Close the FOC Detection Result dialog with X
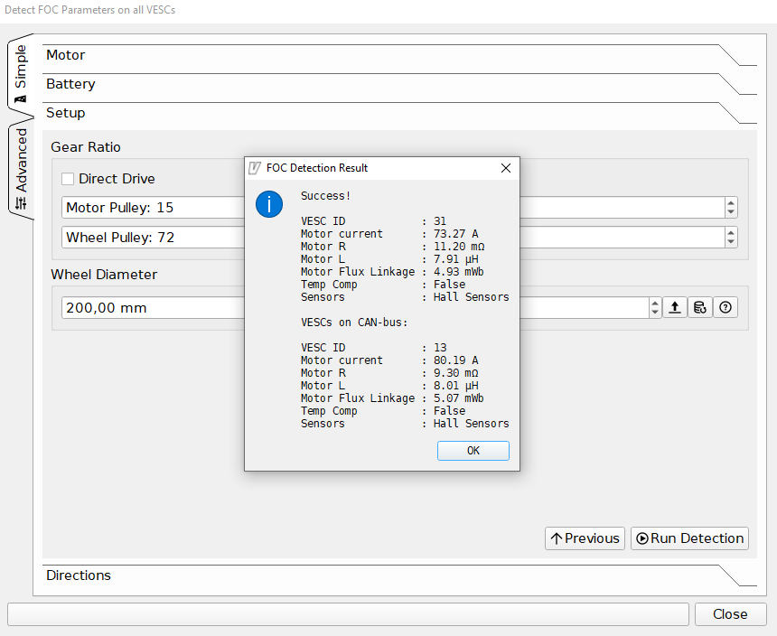 click(x=505, y=168)
